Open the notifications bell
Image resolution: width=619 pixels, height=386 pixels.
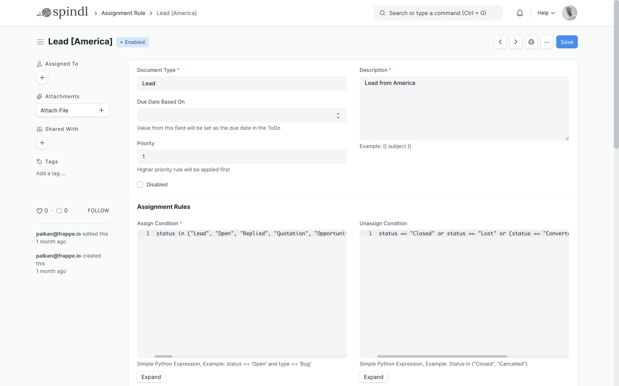519,13
